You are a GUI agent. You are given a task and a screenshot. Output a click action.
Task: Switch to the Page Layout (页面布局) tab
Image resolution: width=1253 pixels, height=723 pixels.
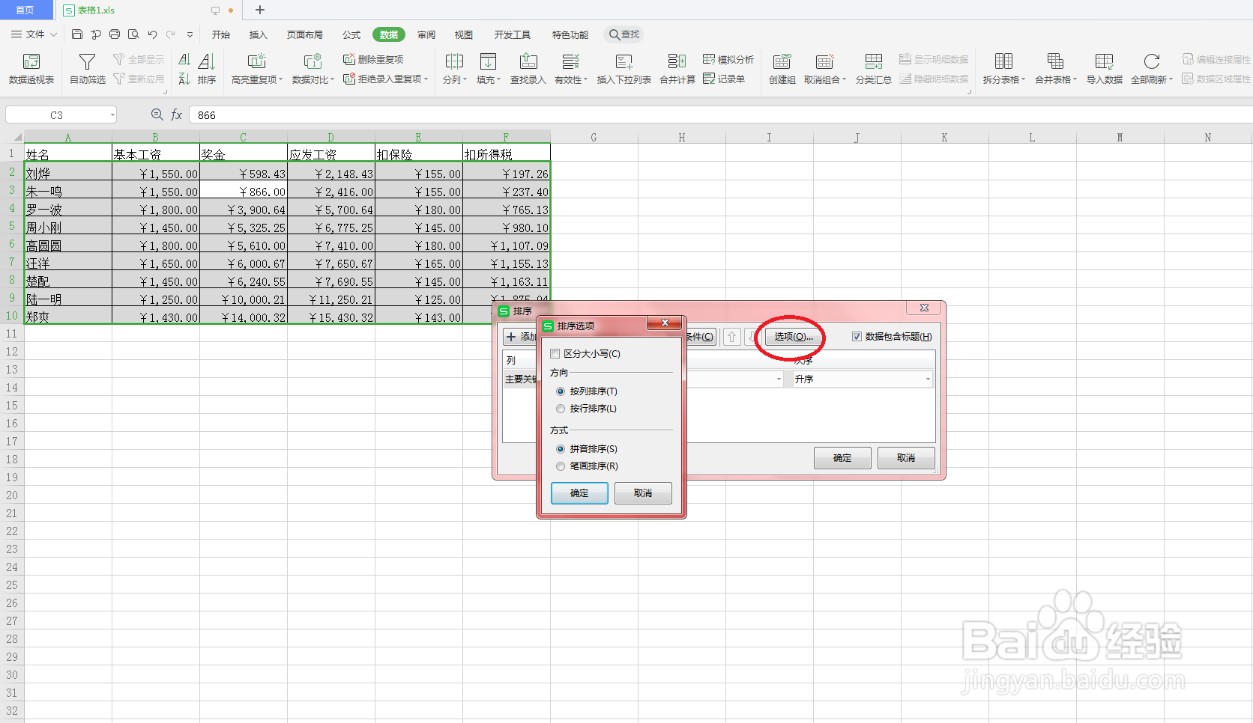[305, 34]
